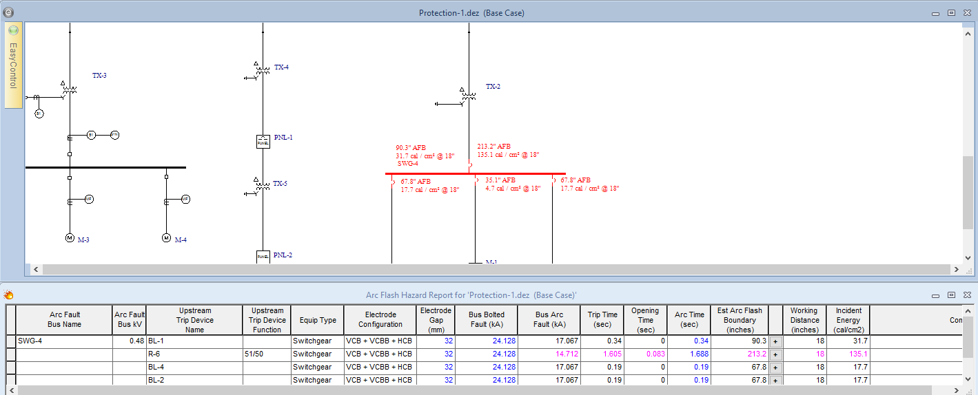This screenshot has height=395, width=978.
Task: Click the R-6 trip device cell
Action: click(x=194, y=354)
